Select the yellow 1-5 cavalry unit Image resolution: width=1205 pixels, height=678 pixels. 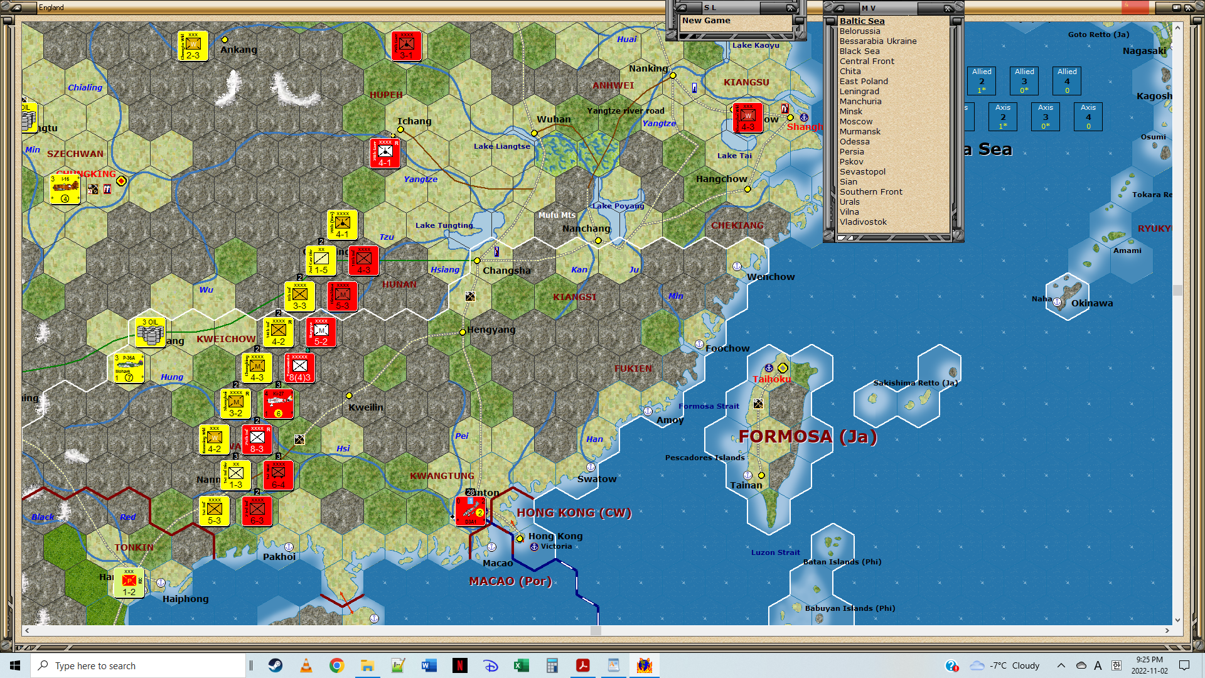[321, 261]
